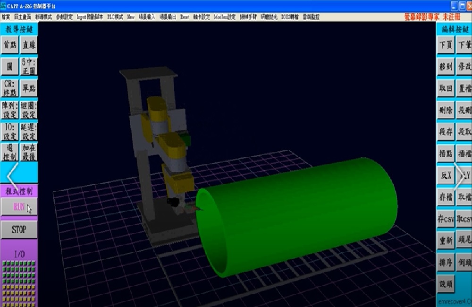Click the CR:終點 button
This screenshot has height=307, width=472.
pyautogui.click(x=9, y=88)
